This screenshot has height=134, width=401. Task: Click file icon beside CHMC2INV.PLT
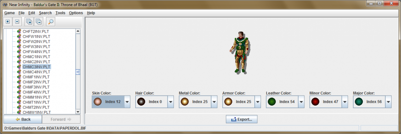19,62
